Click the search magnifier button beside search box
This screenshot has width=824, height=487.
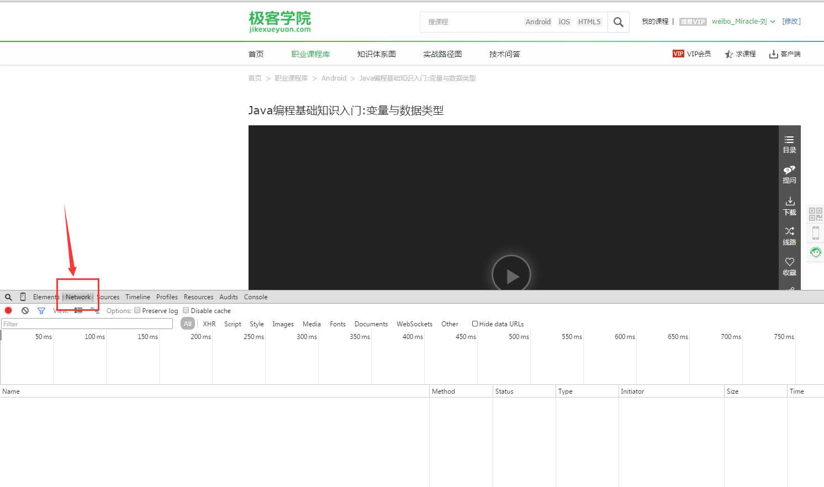pos(619,22)
